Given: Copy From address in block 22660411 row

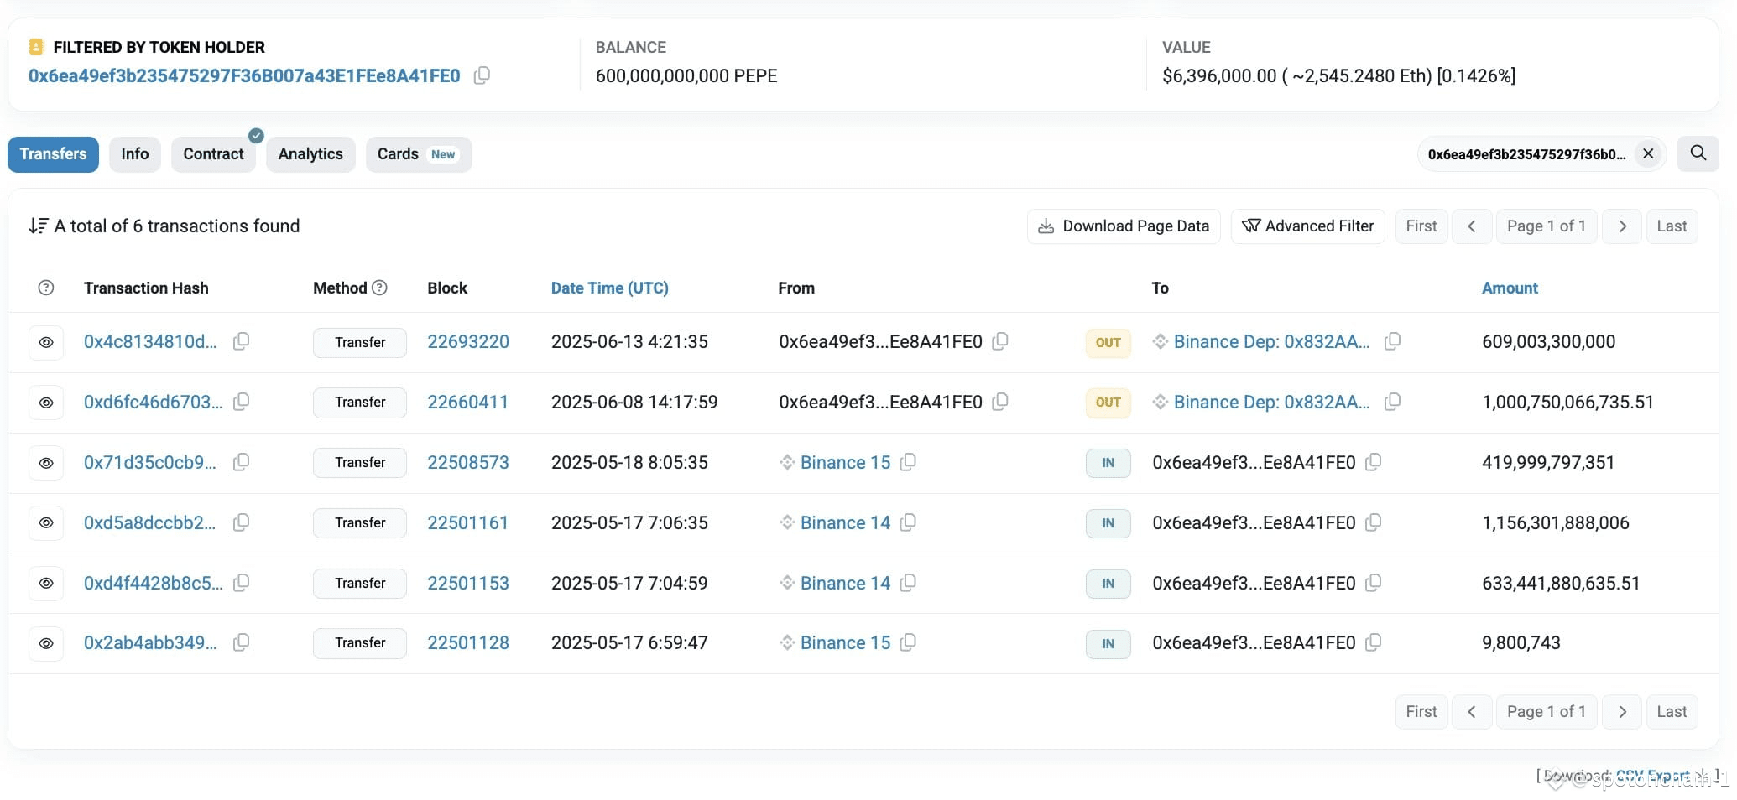Looking at the screenshot, I should 999,402.
